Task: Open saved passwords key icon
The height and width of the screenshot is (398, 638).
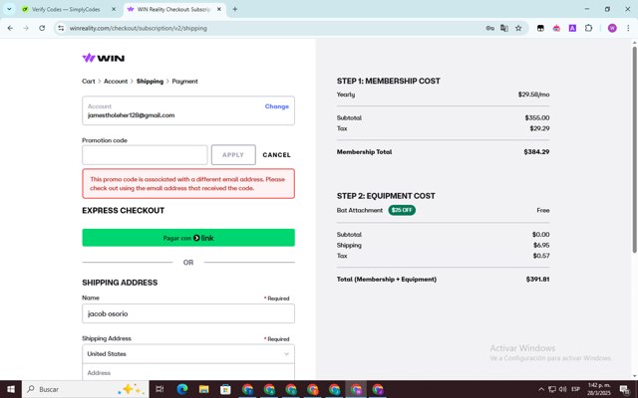Action: point(489,28)
